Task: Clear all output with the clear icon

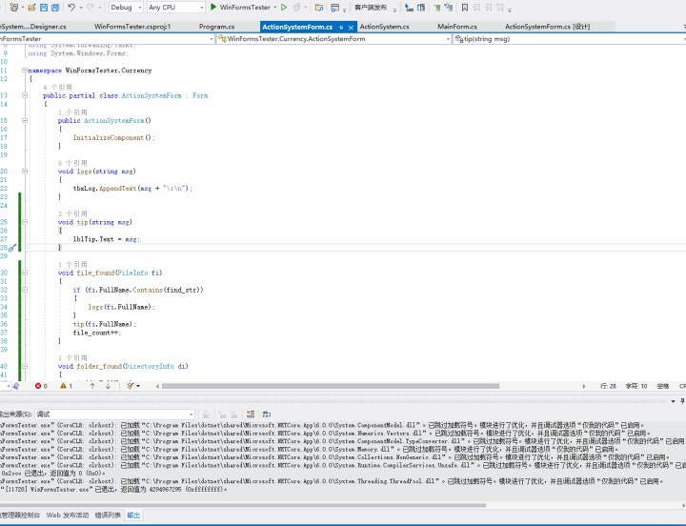Action: [251, 414]
